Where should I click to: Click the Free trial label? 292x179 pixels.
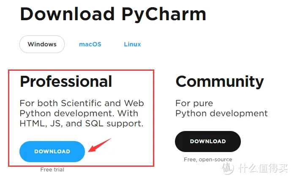52,170
